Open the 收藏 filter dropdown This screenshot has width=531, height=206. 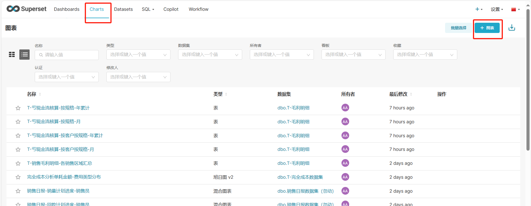425,55
